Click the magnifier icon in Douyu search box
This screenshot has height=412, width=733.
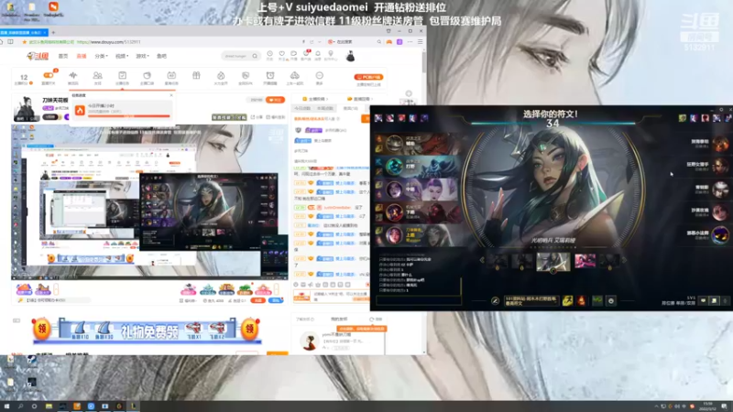pyautogui.click(x=255, y=56)
